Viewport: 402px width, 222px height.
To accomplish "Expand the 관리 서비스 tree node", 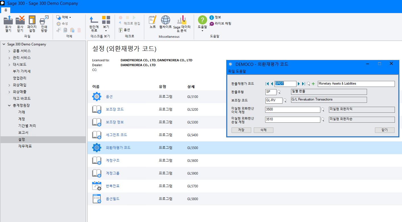I will (9, 58).
